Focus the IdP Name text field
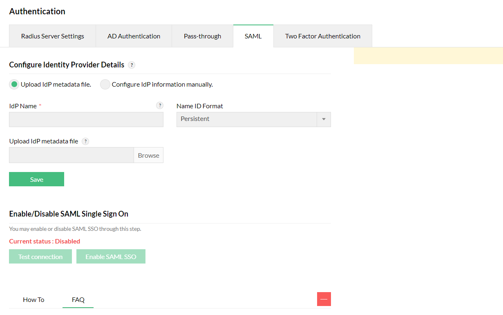 (x=86, y=119)
